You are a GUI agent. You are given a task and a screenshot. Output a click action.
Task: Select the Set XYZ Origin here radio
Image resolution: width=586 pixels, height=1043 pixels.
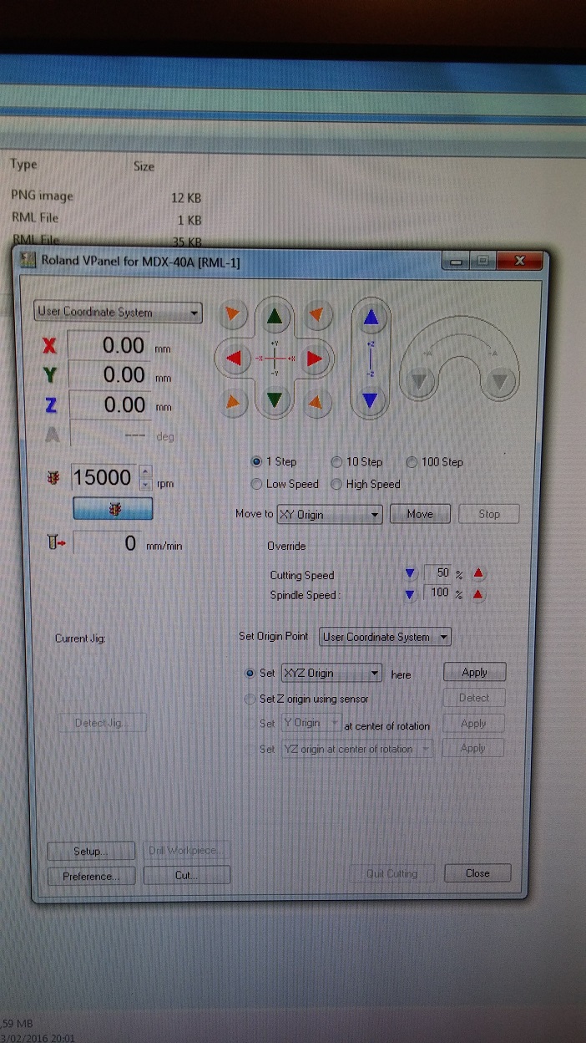(250, 673)
